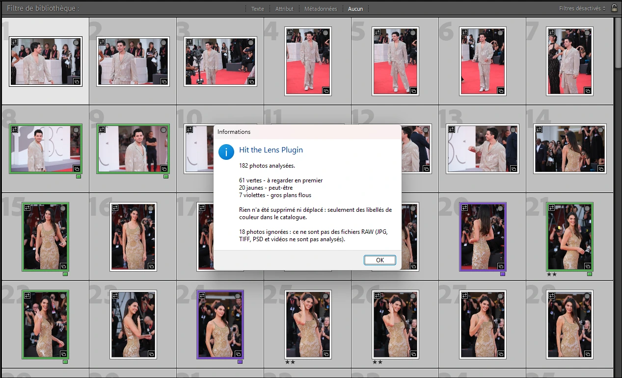The width and height of the screenshot is (622, 378).
Task: Switch library filter to Texte
Action: click(257, 9)
